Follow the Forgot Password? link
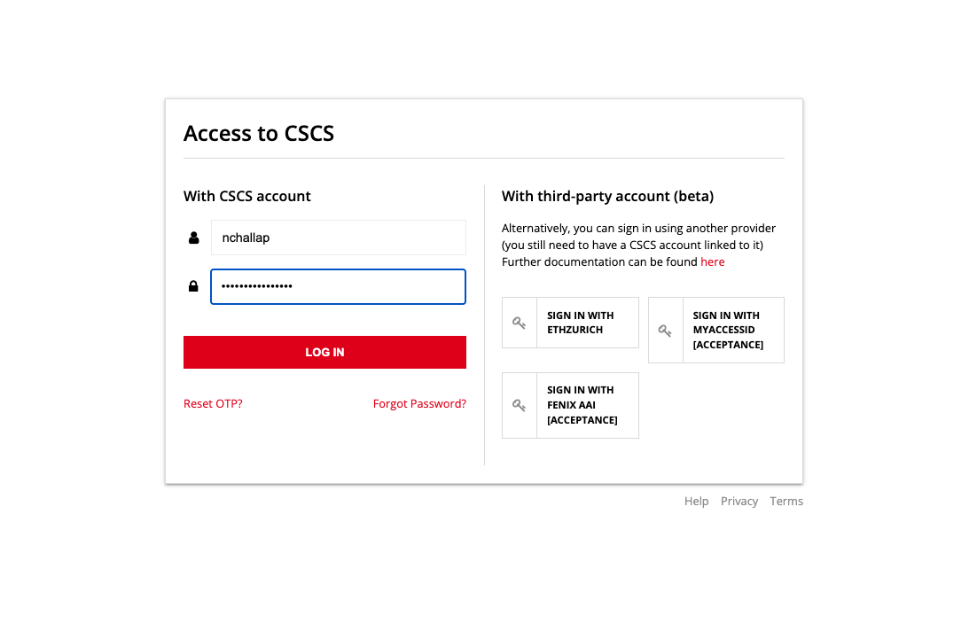Image resolution: width=977 pixels, height=639 pixels. point(419,403)
